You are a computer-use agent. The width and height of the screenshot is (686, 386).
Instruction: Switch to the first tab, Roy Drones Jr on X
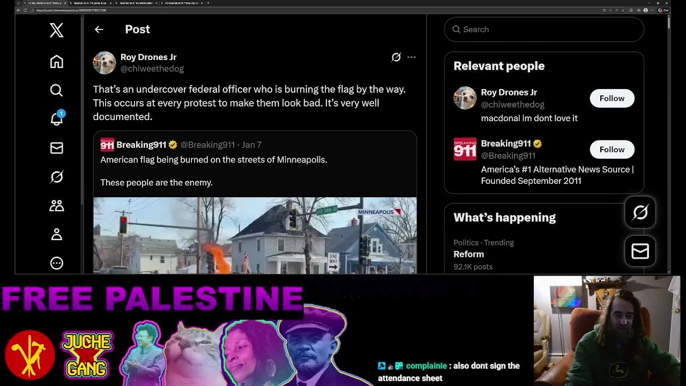[44, 3]
